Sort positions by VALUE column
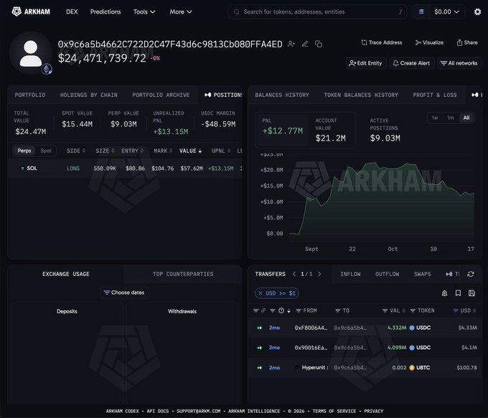The width and height of the screenshot is (488, 418). point(190,151)
